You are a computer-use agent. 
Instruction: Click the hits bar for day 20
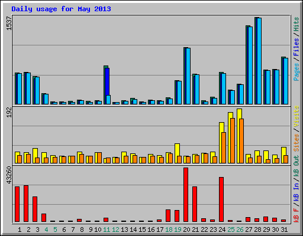[185, 76]
